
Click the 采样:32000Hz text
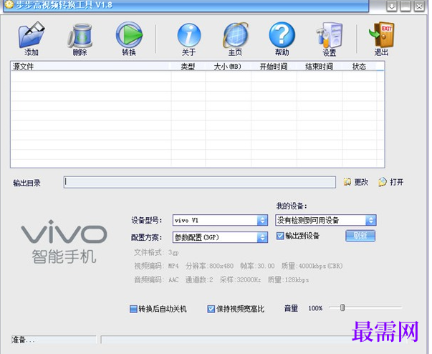coord(240,280)
